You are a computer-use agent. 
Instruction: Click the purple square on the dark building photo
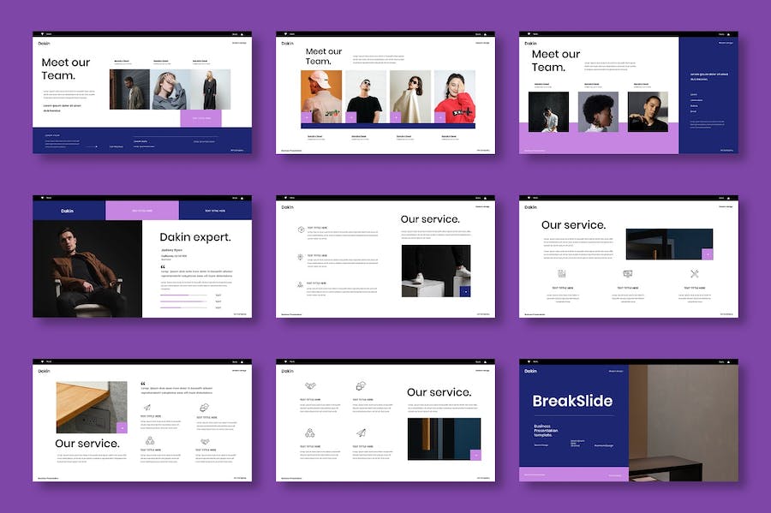(x=708, y=254)
